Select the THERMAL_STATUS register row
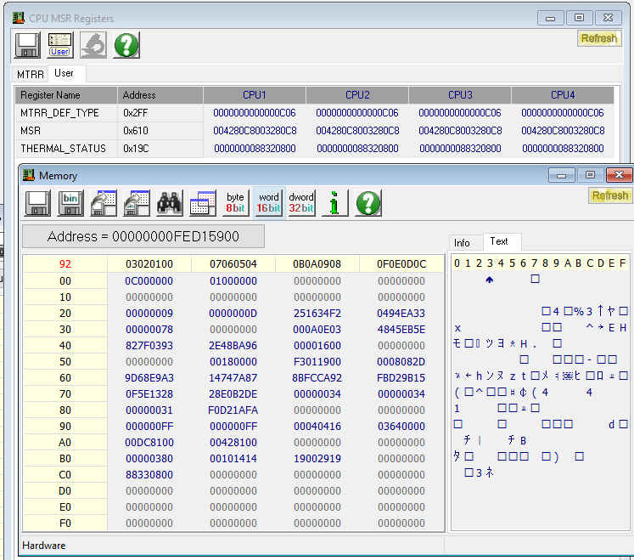This screenshot has height=560, width=634. [64, 149]
